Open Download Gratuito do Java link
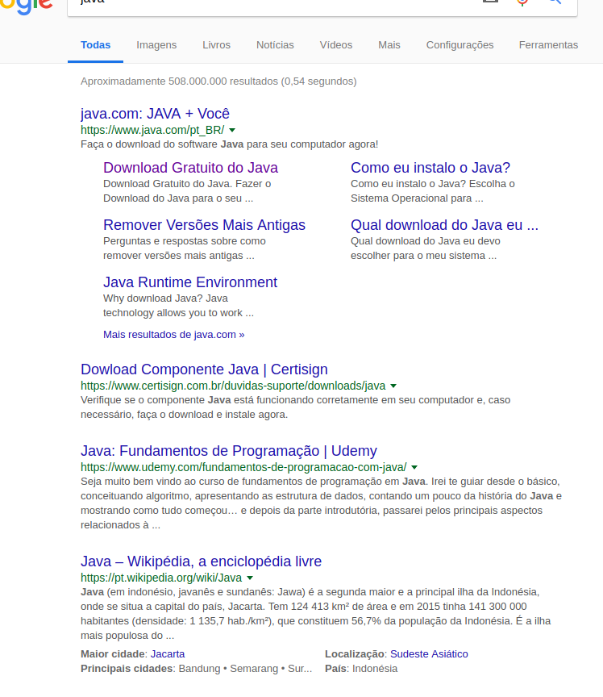Screen dimensions: 603x697 (x=190, y=168)
